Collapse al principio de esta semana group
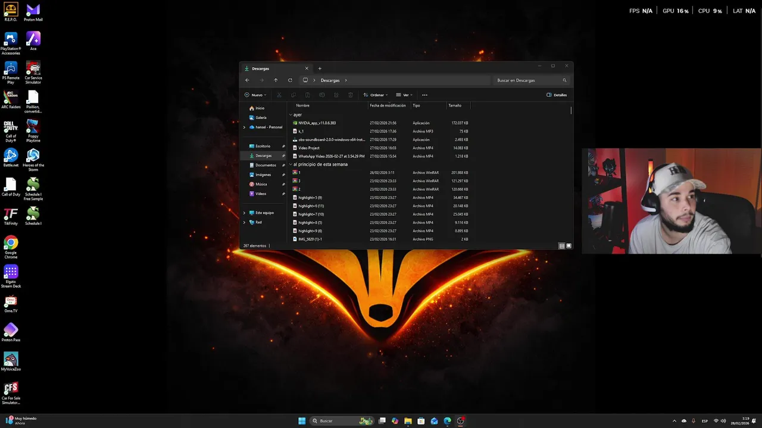762x428 pixels. 291,165
